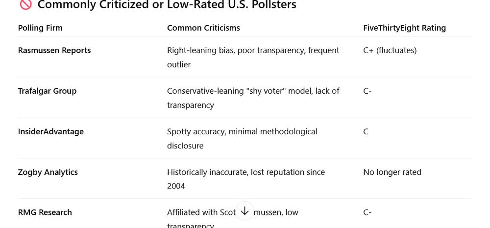Click the InsiderAdvantage firm cell
This screenshot has height=228, width=490.
51,131
